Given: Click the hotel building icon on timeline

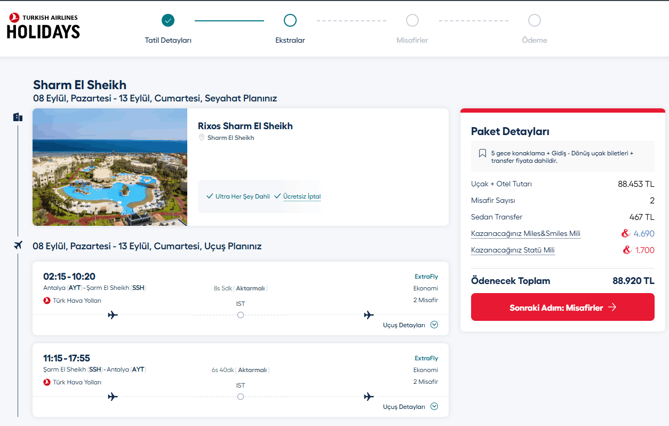Looking at the screenshot, I should (18, 117).
